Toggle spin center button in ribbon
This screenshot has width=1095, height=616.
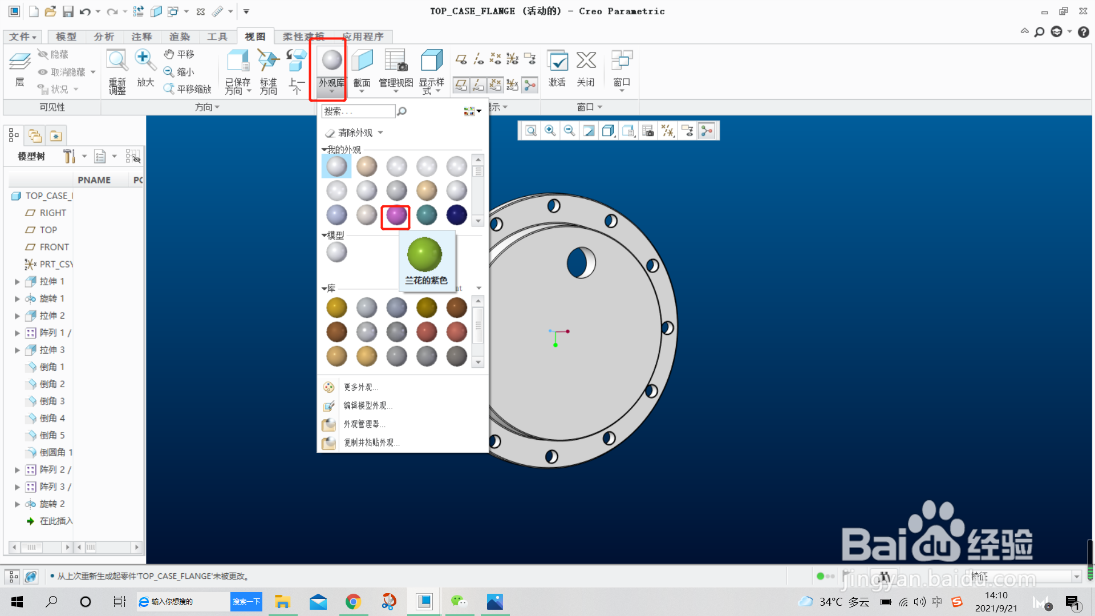tap(530, 85)
